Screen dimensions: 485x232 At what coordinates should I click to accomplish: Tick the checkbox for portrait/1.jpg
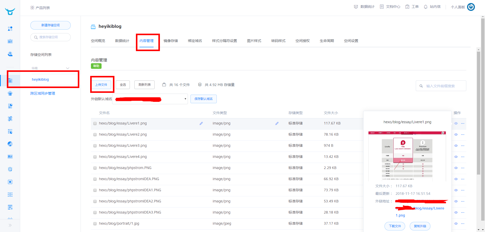[95, 224]
